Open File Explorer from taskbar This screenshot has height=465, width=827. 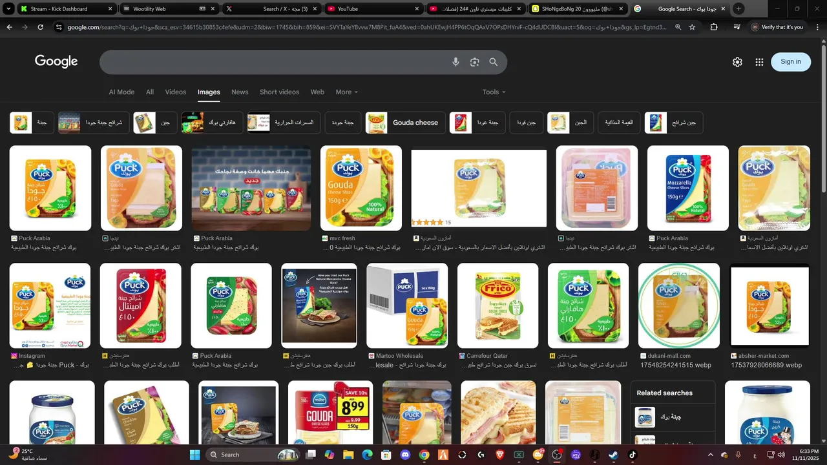(348, 455)
